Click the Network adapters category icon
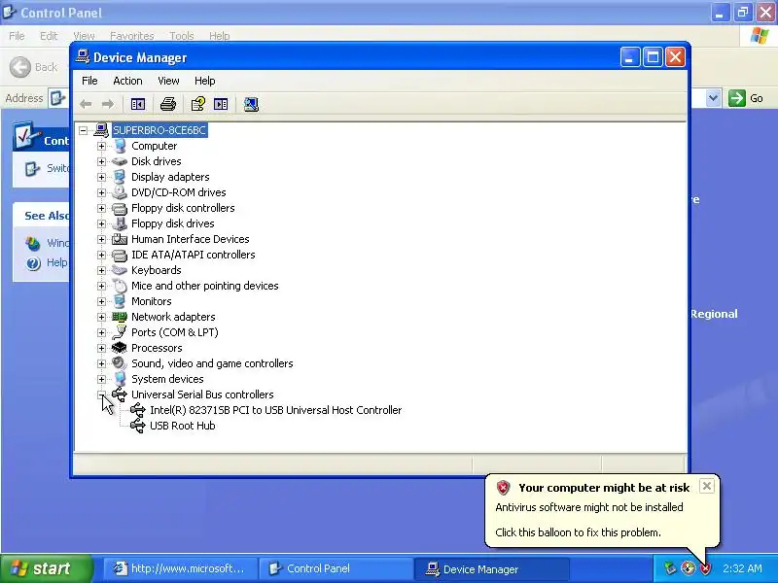Screen dimensions: 778x583 click(120, 317)
